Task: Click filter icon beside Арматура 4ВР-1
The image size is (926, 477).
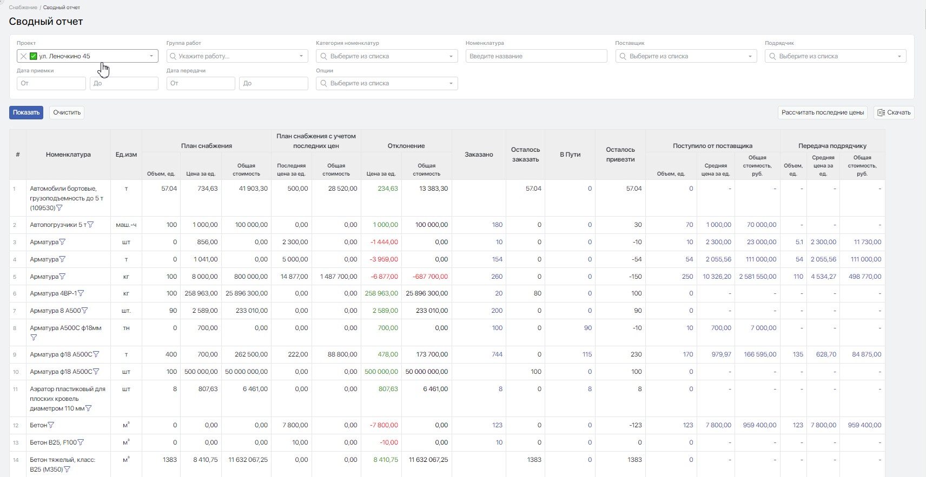Action: pyautogui.click(x=81, y=293)
